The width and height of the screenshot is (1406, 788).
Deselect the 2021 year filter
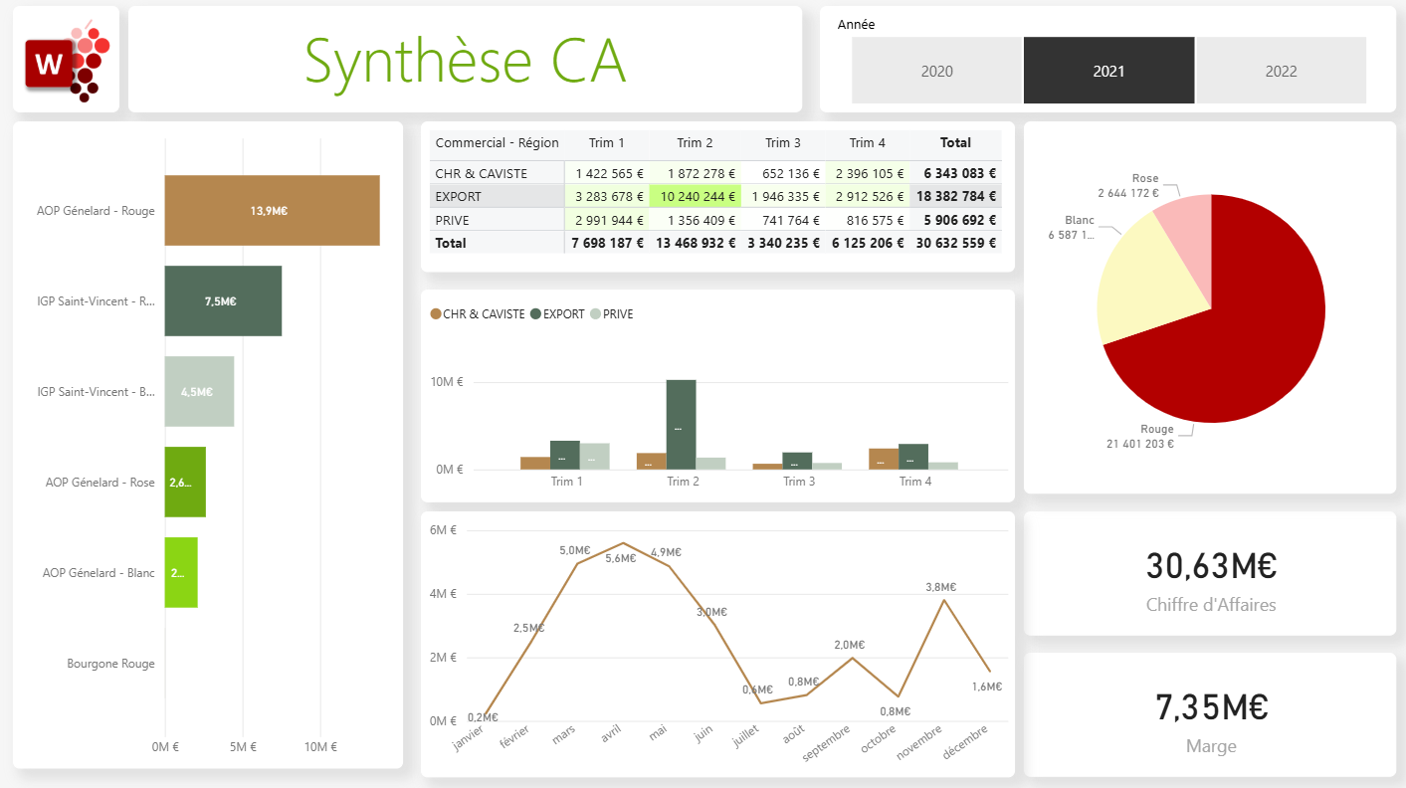pos(1108,71)
